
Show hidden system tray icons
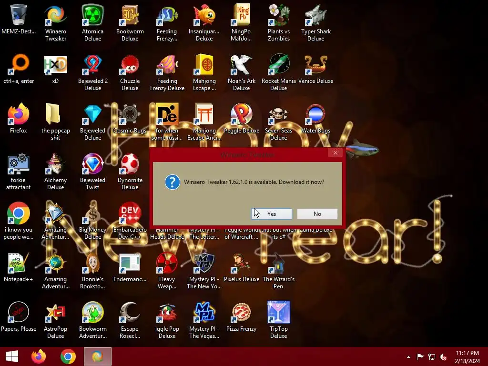pyautogui.click(x=408, y=357)
